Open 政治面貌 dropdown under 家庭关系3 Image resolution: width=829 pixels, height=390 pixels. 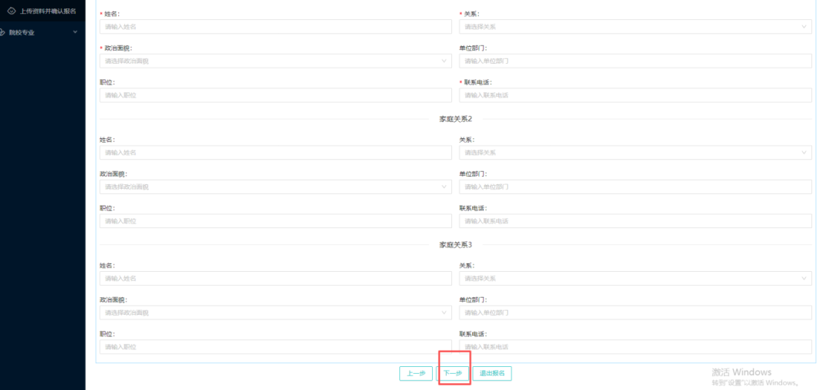click(275, 312)
